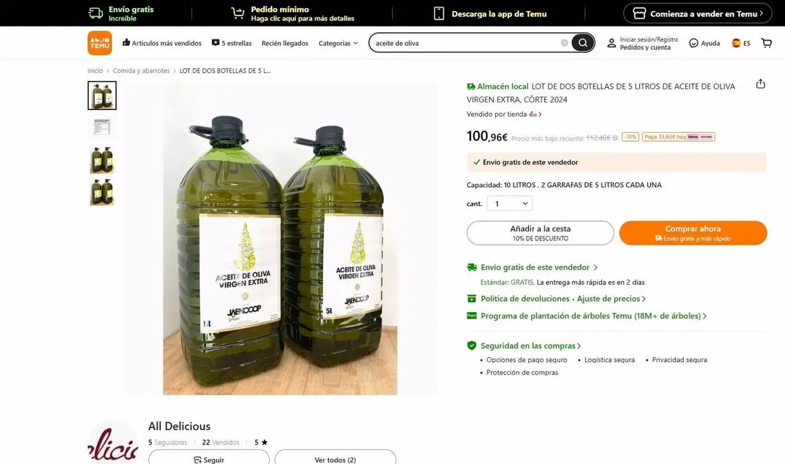Select the second product thumbnail
785x464 pixels.
click(x=102, y=128)
